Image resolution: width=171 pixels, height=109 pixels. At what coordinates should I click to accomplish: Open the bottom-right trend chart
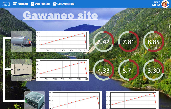[x=132, y=100]
